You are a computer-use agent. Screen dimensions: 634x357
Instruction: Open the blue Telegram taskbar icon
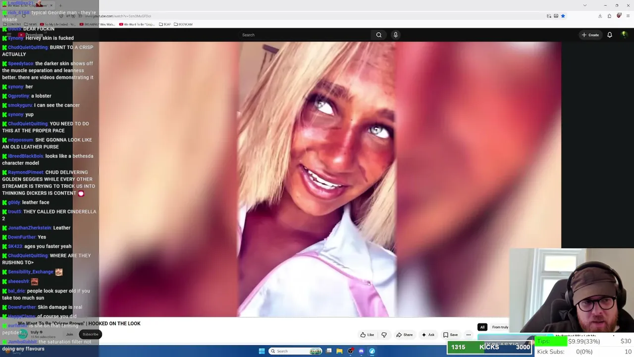[372, 351]
